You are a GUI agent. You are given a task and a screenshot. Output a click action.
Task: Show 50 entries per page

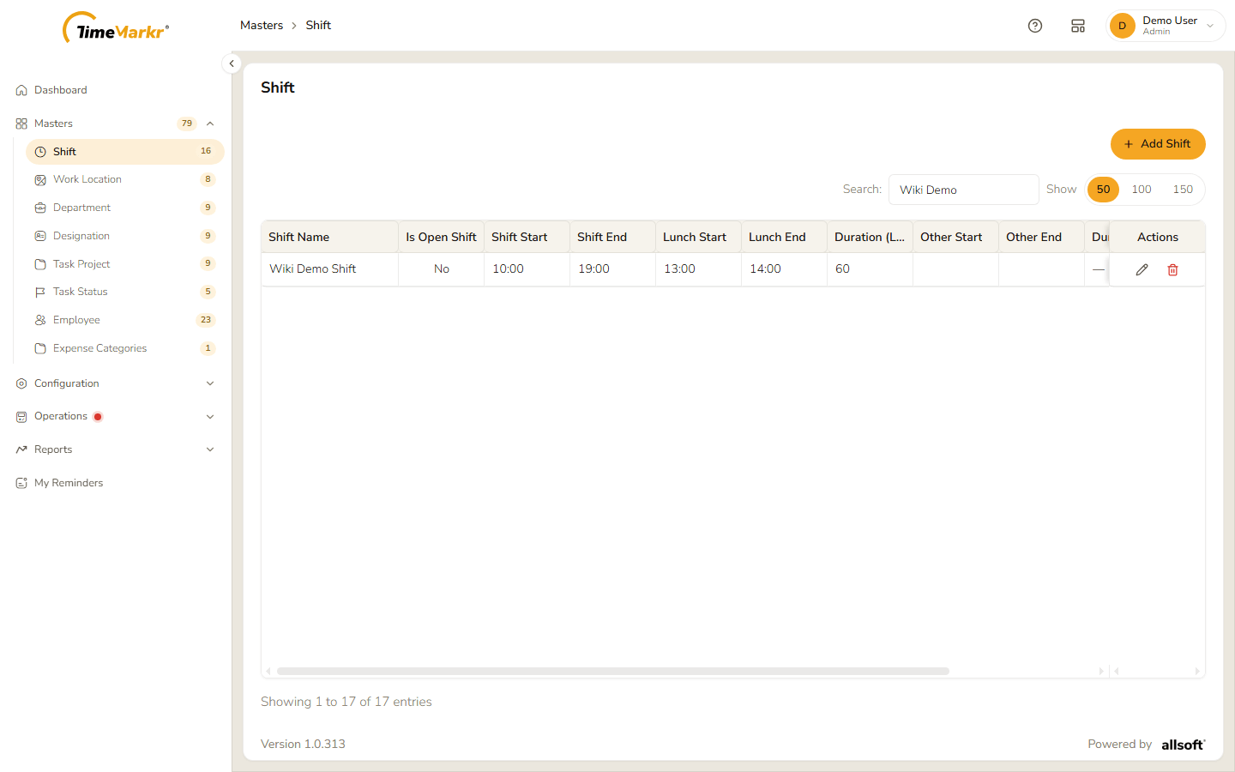pos(1104,190)
